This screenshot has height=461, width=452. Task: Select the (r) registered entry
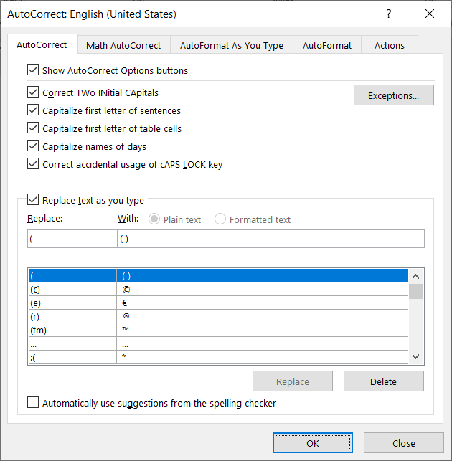click(x=218, y=316)
